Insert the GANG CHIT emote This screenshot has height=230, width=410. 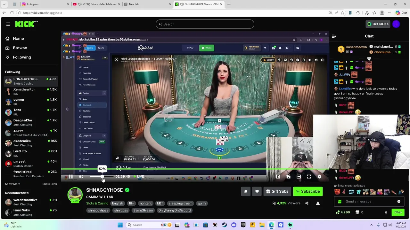(351, 192)
